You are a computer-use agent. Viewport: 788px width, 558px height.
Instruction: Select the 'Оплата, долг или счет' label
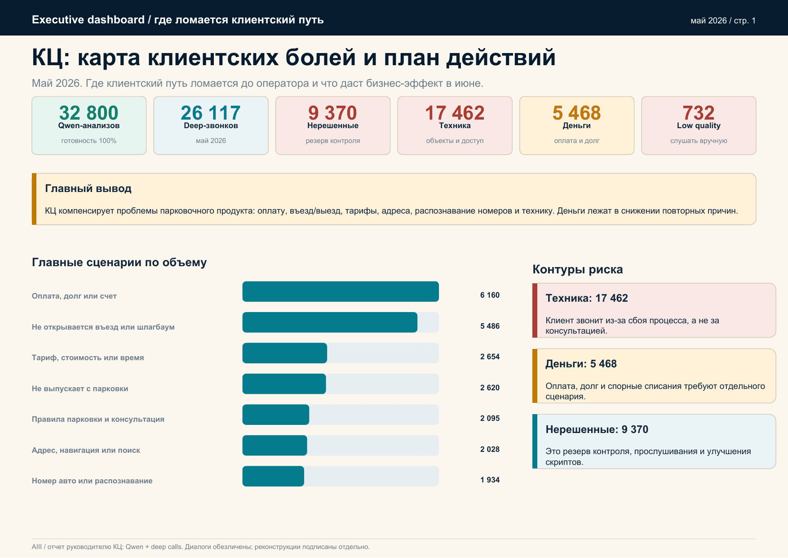click(74, 296)
